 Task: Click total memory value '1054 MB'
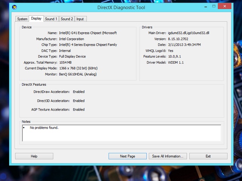[65, 63]
